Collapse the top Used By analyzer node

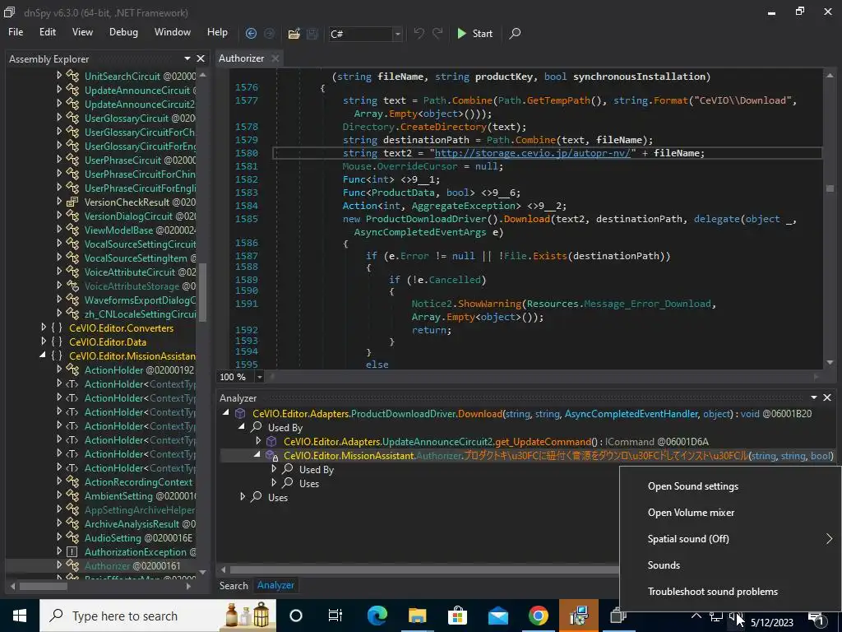(x=242, y=427)
